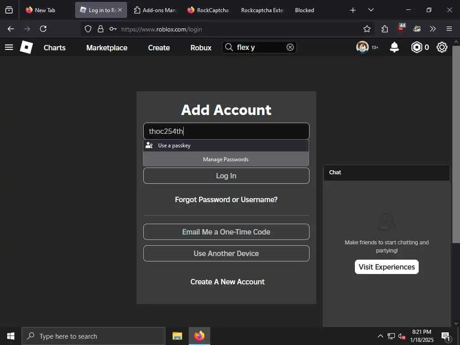Open the extension with 44 badge
This screenshot has height=345, width=460.
pyautogui.click(x=401, y=28)
